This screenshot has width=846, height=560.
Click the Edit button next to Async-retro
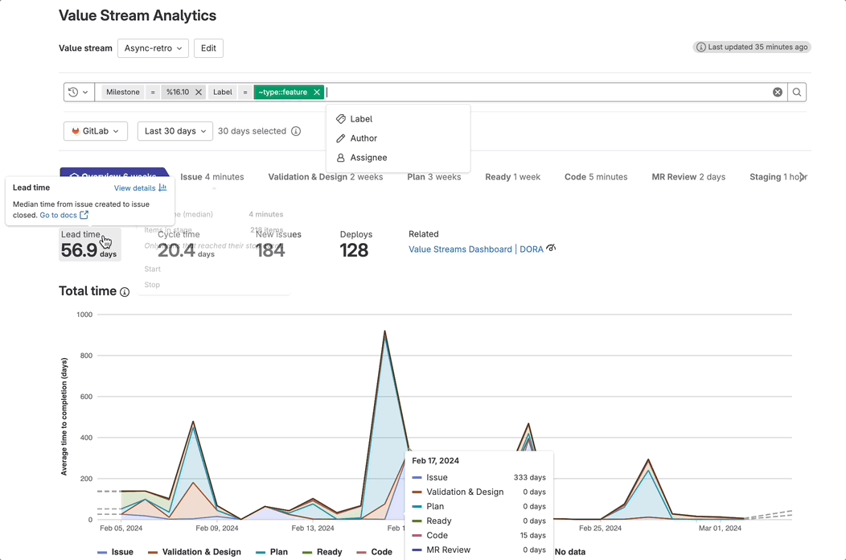coord(208,47)
